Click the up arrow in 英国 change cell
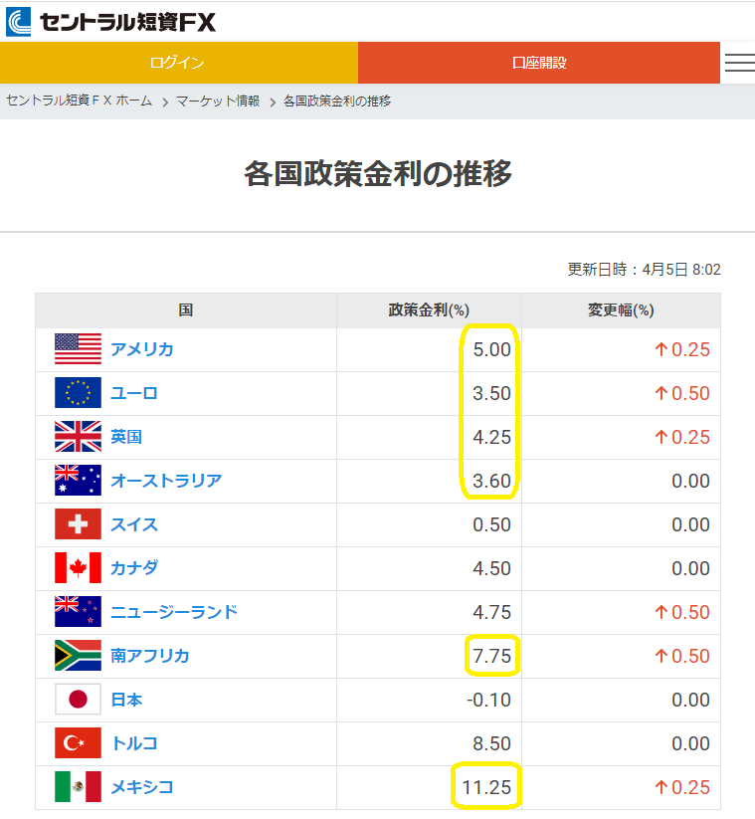This screenshot has width=755, height=819. 661,437
